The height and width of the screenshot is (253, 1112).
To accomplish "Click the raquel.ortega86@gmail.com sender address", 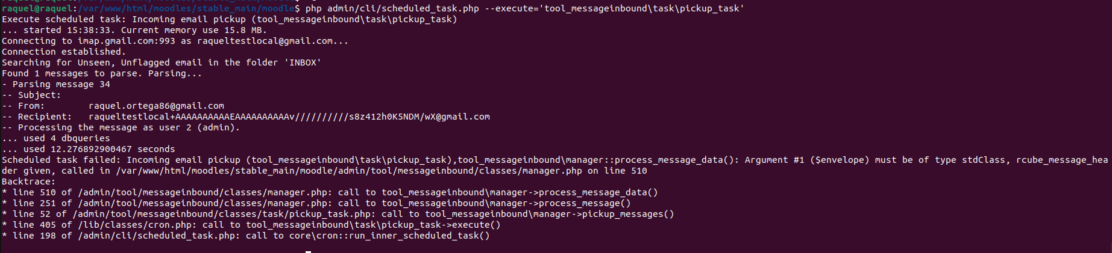I will tap(156, 106).
